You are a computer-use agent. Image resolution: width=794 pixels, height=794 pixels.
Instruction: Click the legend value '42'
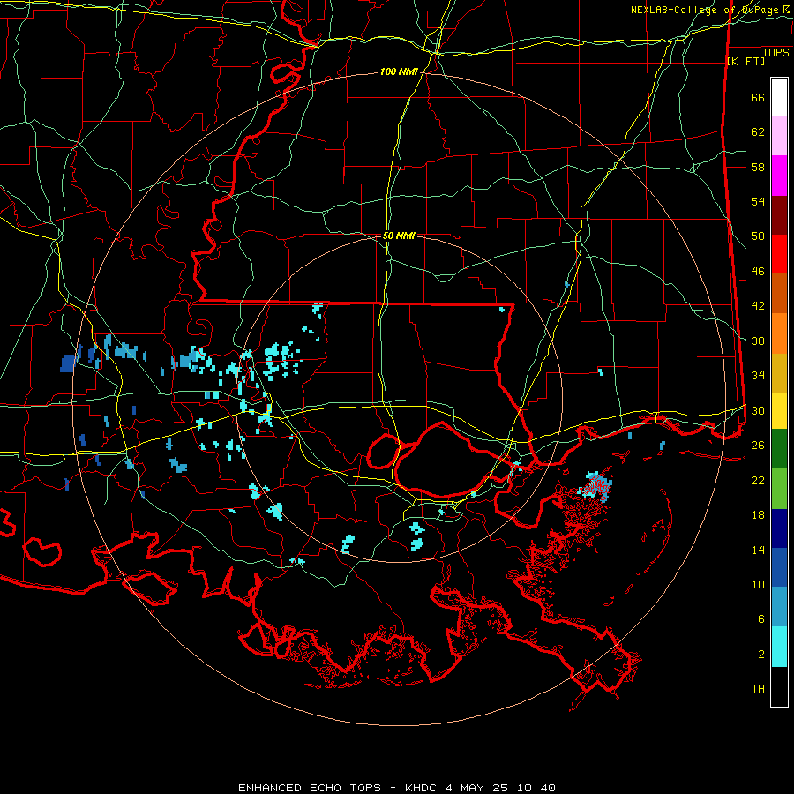pyautogui.click(x=758, y=306)
